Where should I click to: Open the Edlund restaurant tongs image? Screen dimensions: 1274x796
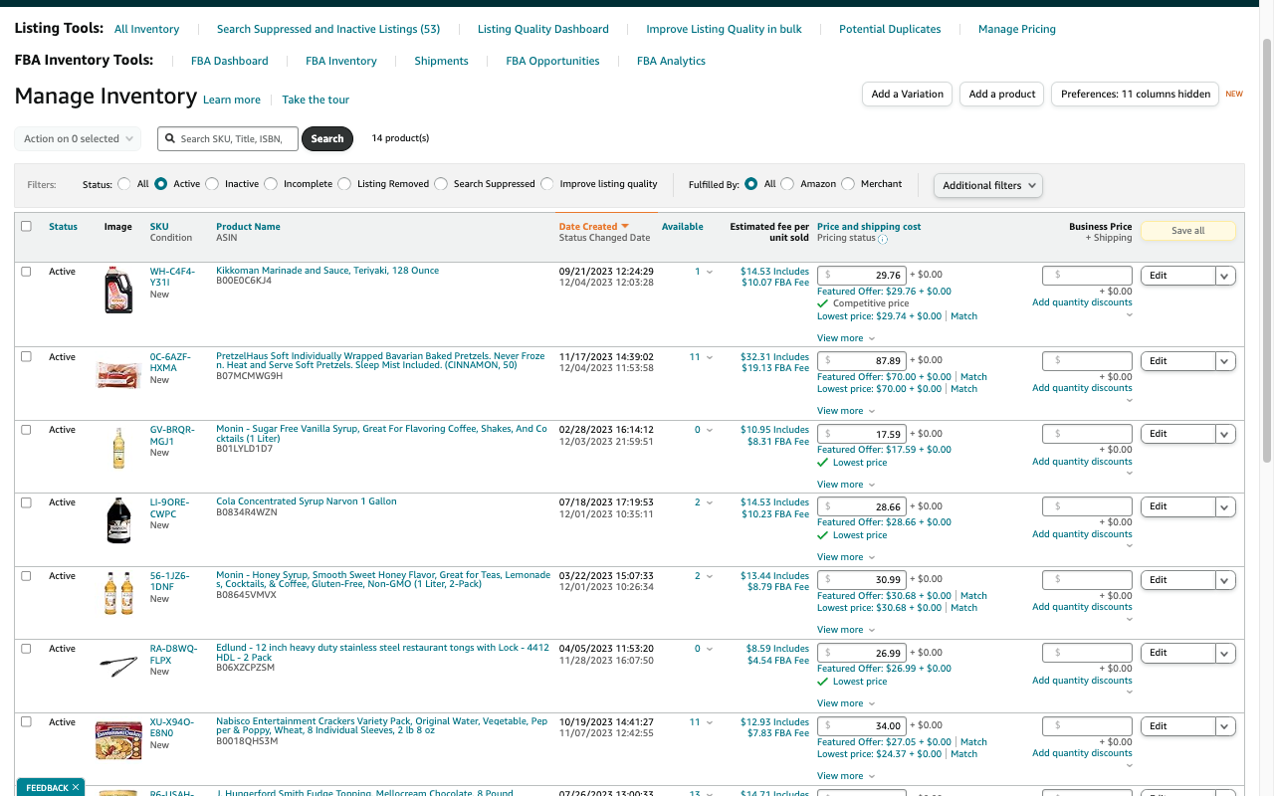118,666
